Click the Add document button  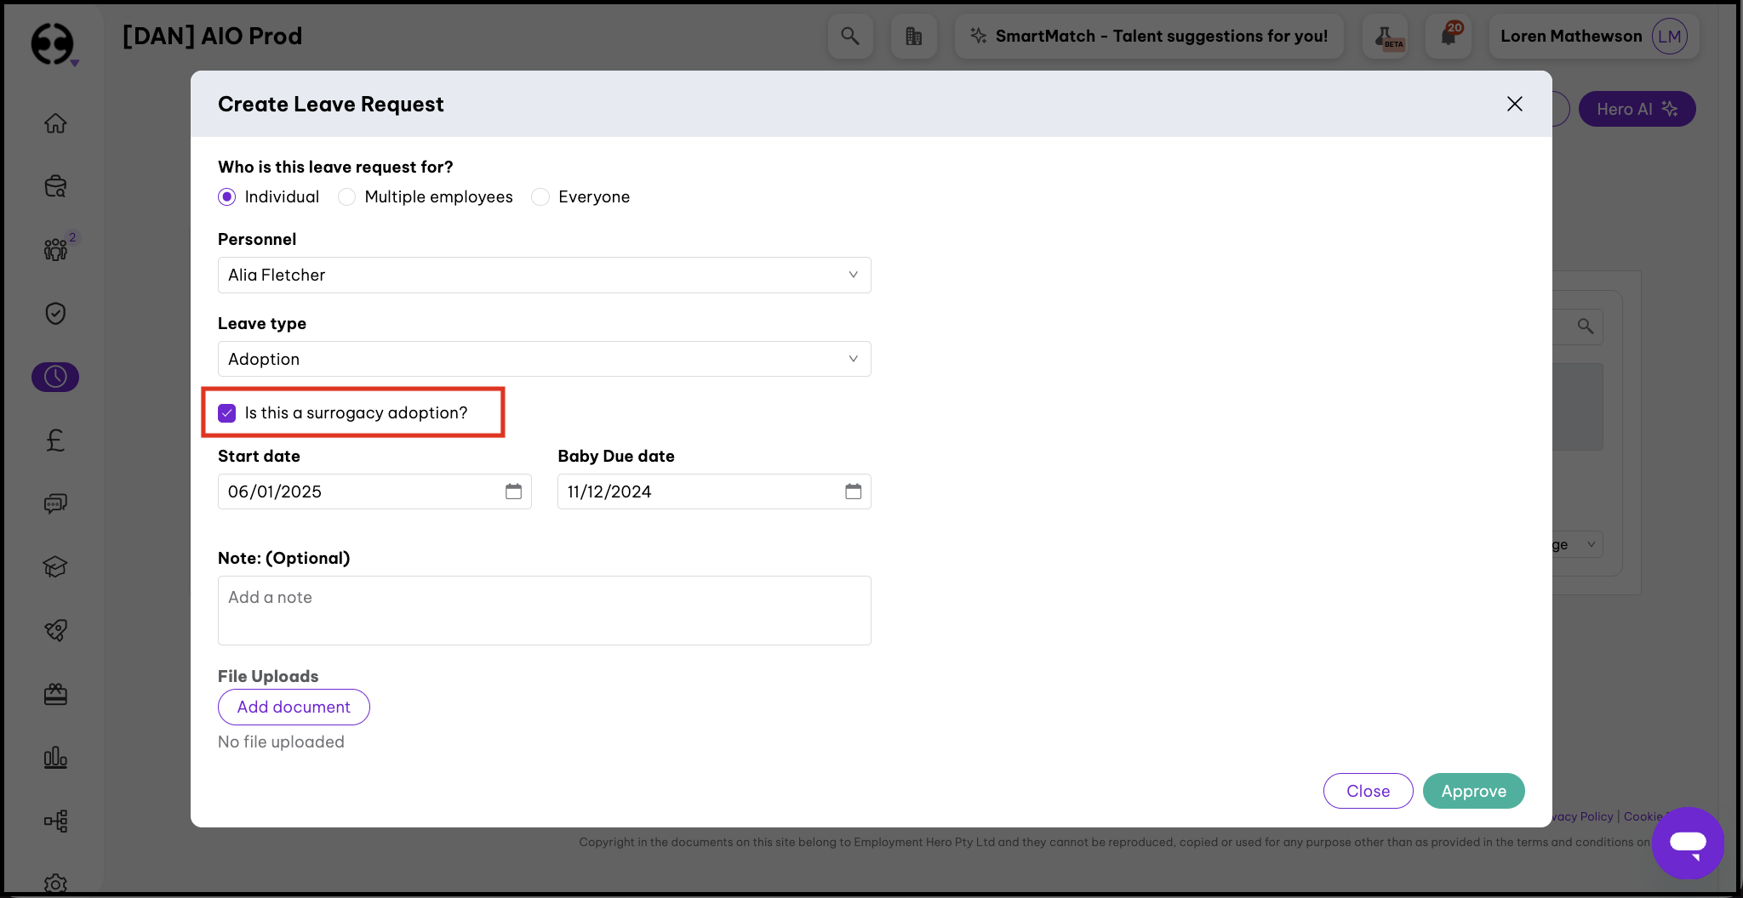click(x=294, y=707)
